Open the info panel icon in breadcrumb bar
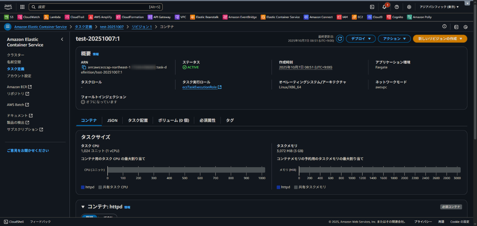This screenshot has height=226, width=477. click(444, 27)
